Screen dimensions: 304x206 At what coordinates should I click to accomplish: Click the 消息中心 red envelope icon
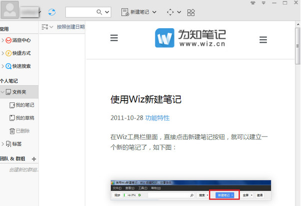(9, 40)
